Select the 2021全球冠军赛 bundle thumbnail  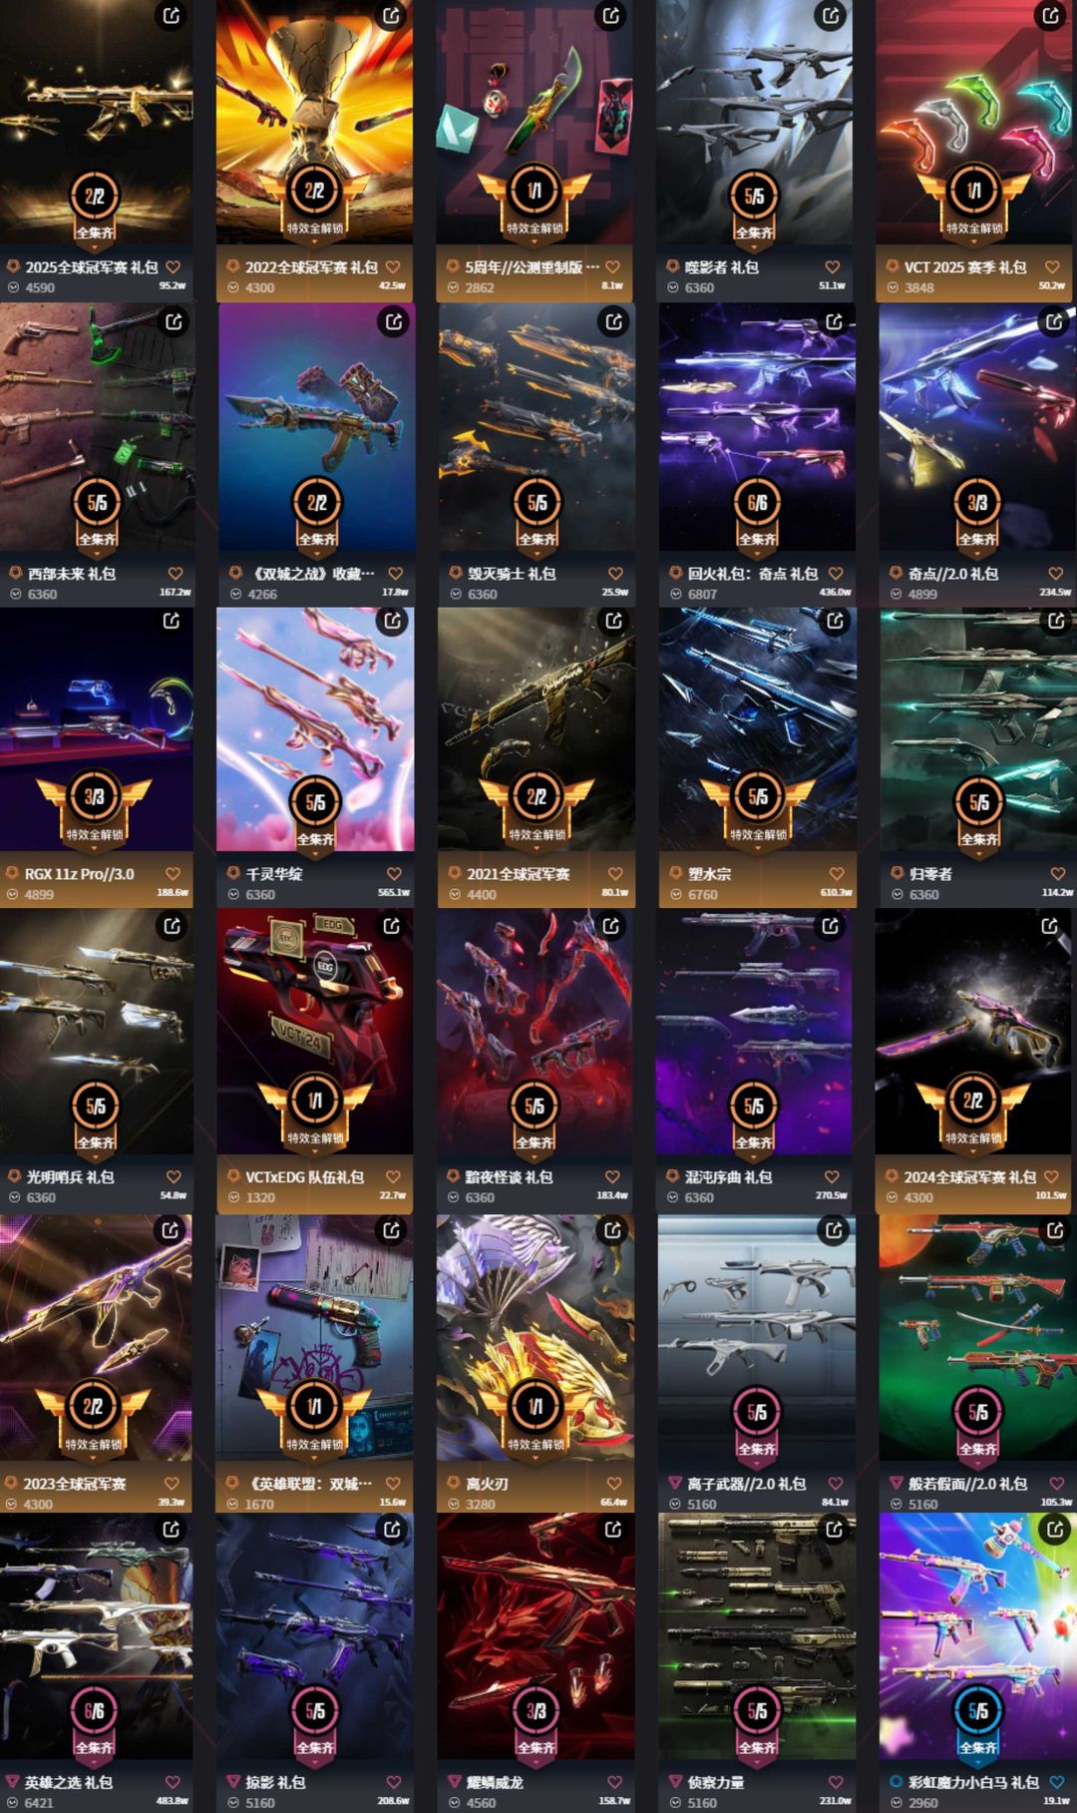coord(537,730)
